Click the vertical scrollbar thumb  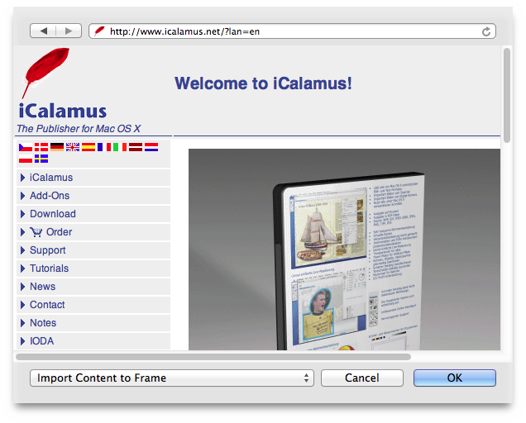tap(507, 96)
